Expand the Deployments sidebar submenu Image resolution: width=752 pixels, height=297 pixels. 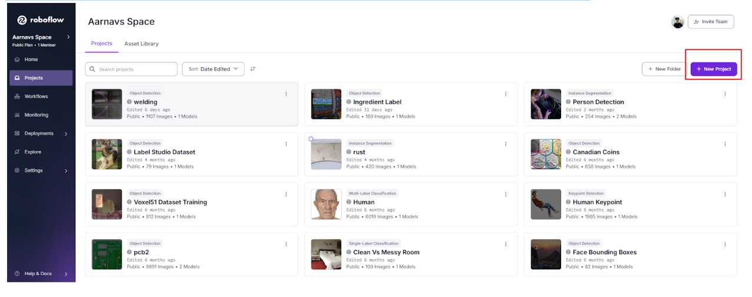pos(65,134)
